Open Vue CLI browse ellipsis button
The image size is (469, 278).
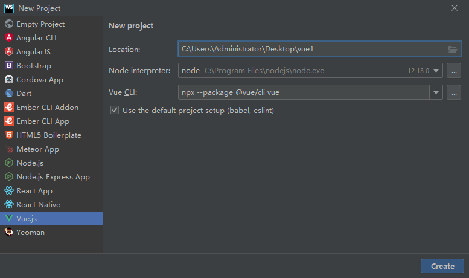(x=454, y=92)
